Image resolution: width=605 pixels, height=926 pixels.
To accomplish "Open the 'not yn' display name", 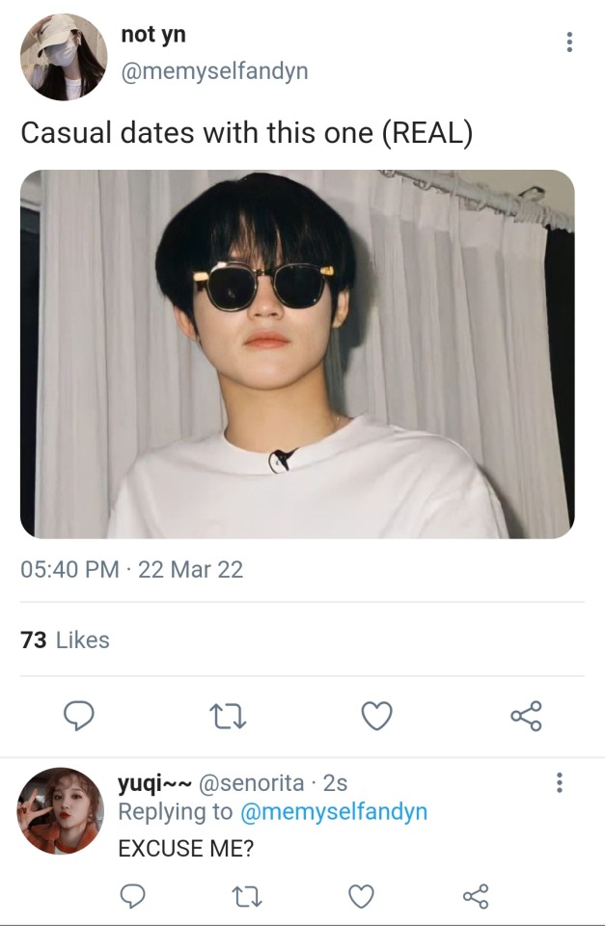I will click(153, 35).
